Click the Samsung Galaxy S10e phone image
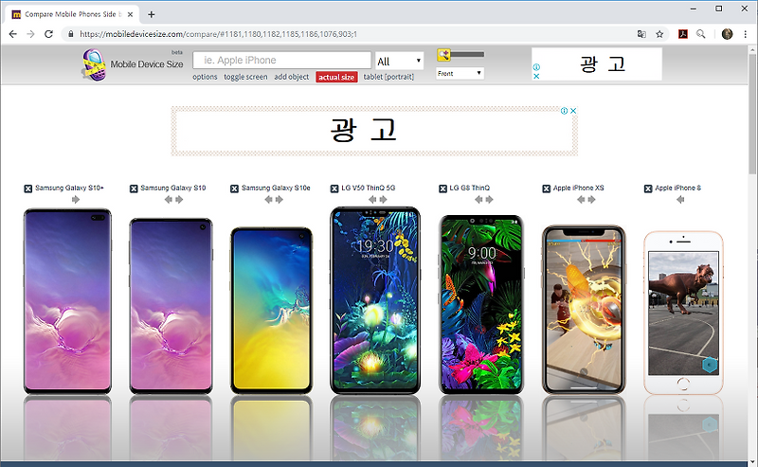 [271, 311]
